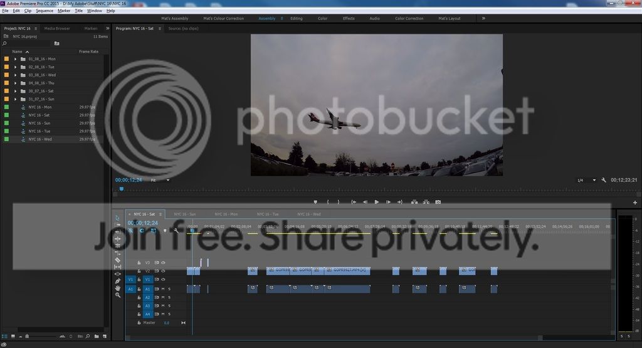
Task: Open the Fit zoom level dropdown
Action: pyautogui.click(x=160, y=180)
